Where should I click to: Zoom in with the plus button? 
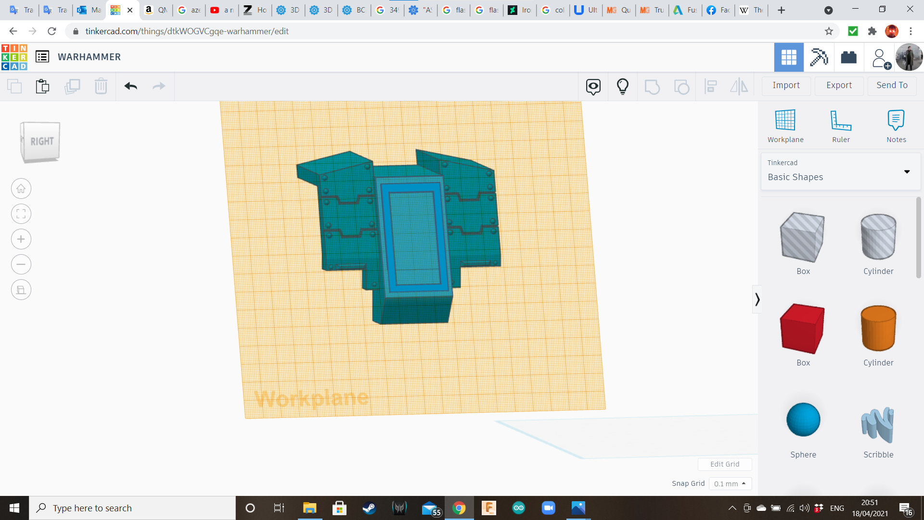coord(21,239)
